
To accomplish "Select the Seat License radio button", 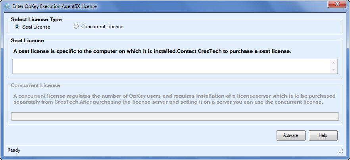I will (x=17, y=27).
